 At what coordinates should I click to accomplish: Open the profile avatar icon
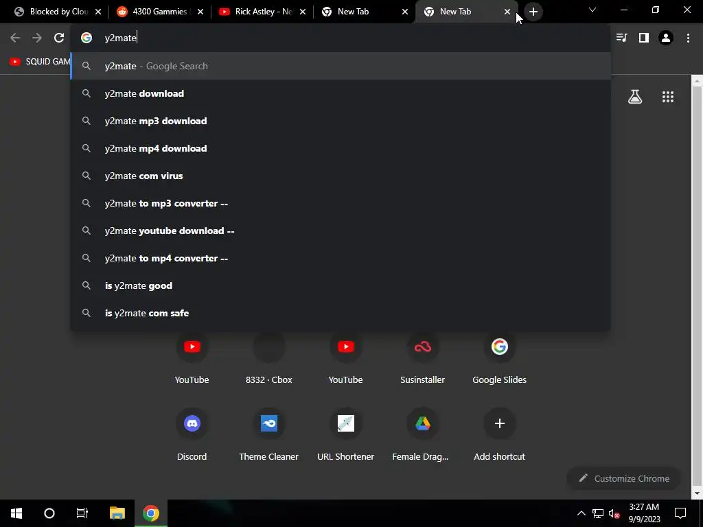[666, 38]
